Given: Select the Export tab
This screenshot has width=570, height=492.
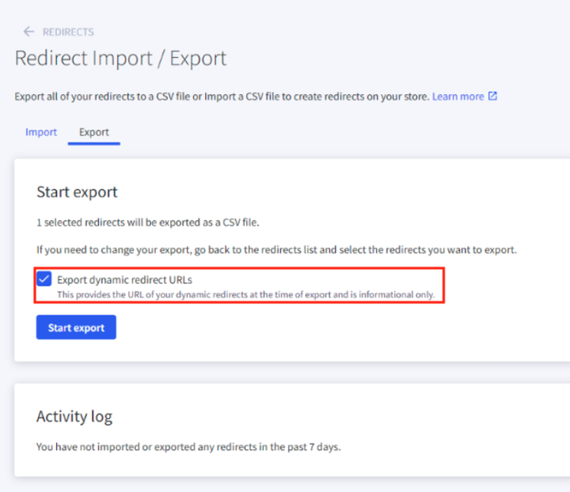Looking at the screenshot, I should (94, 132).
